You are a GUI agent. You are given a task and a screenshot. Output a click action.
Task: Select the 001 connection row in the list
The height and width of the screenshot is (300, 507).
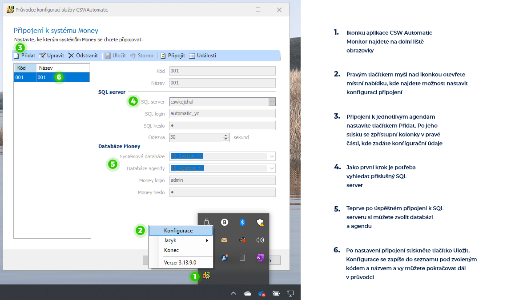tap(52, 77)
